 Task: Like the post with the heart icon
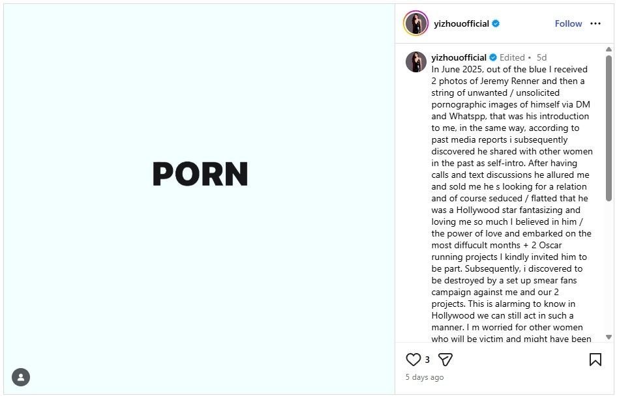point(414,360)
